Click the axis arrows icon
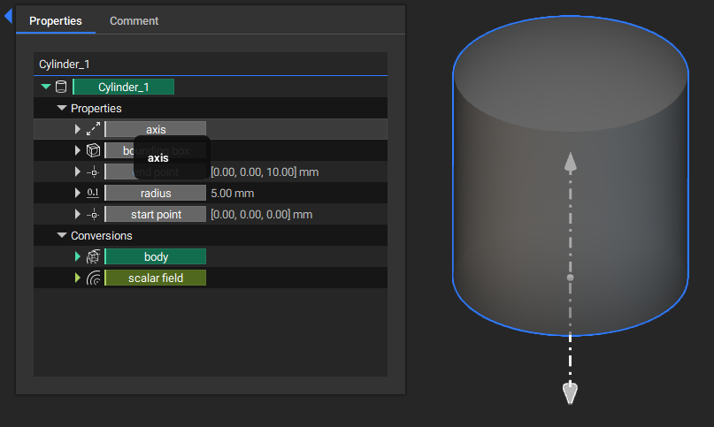 pyautogui.click(x=93, y=129)
